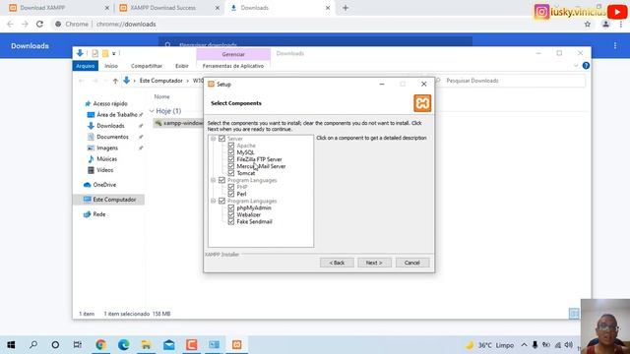Open Quick Access Toolbar dropdown arrow in Explorer
630x354 pixels.
tap(114, 53)
